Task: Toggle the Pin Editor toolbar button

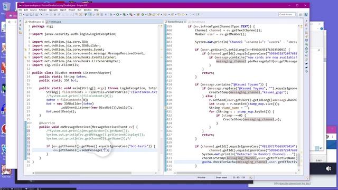Action: tap(198, 14)
